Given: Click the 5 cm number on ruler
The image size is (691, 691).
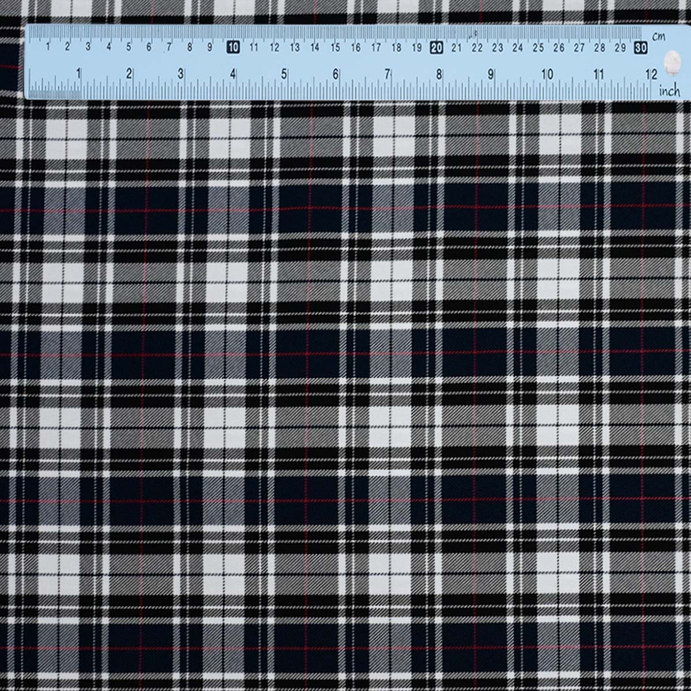Looking at the screenshot, I should (128, 48).
